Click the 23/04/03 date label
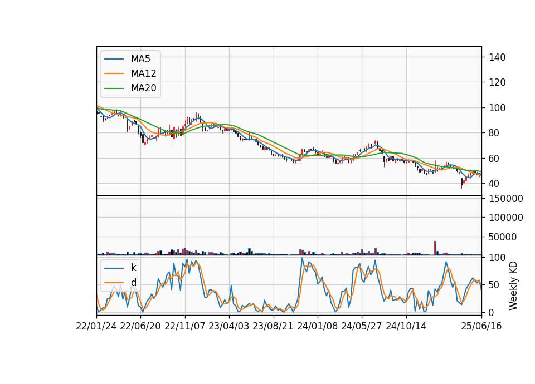 (x=229, y=326)
